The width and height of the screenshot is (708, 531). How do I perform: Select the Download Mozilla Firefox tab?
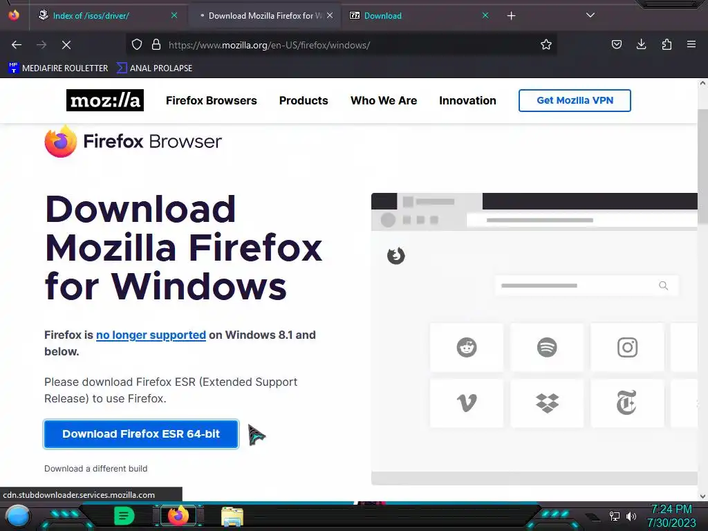coord(264,16)
